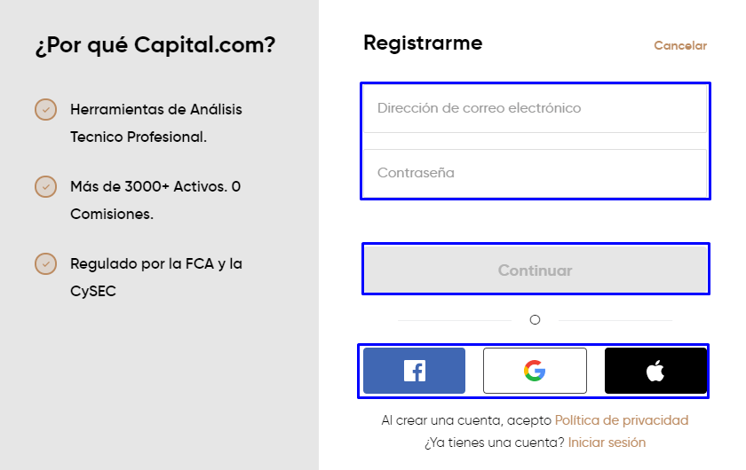Click the Herramientas de Análisis Tecnico Profesional text
This screenshot has width=746, height=470.
click(x=156, y=123)
